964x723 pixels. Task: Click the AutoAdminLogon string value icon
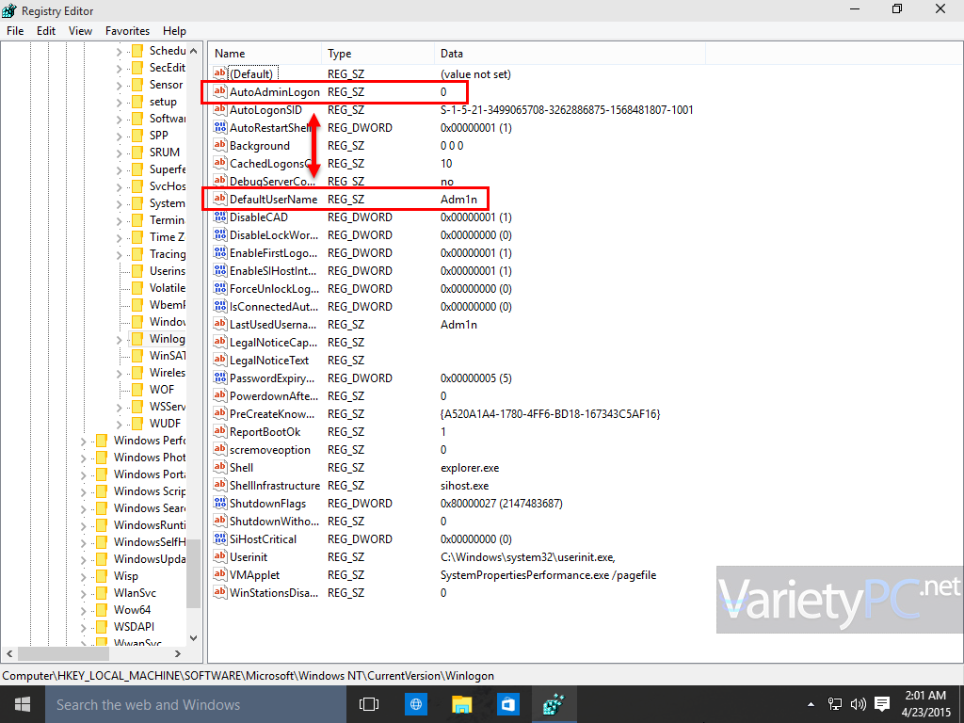220,91
